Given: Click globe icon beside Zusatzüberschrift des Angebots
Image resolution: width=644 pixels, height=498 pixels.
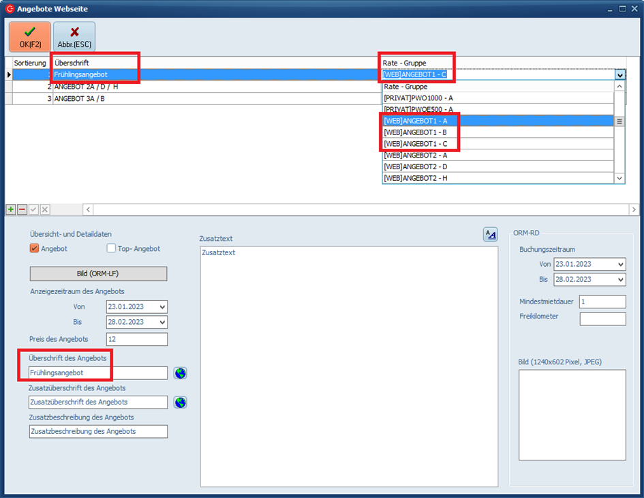Looking at the screenshot, I should (x=180, y=402).
